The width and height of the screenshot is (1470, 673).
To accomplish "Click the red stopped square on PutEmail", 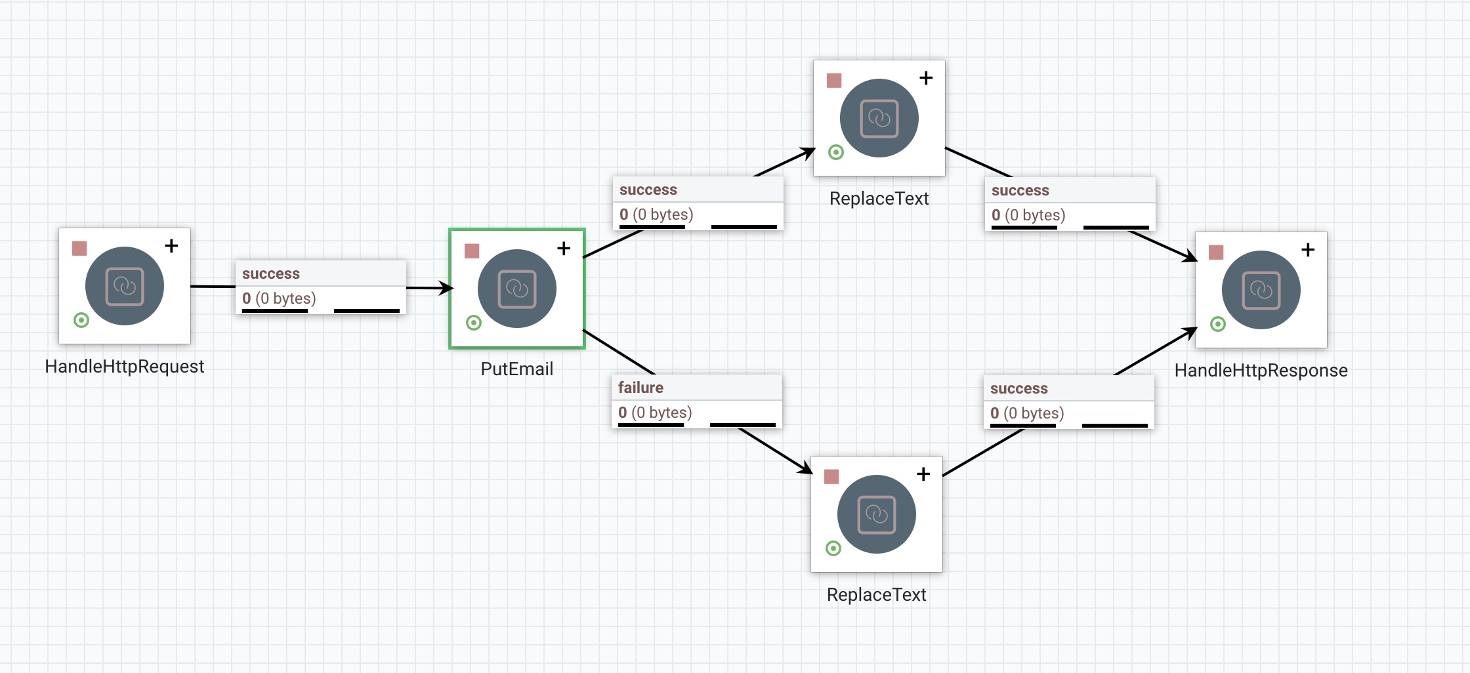I will (472, 251).
